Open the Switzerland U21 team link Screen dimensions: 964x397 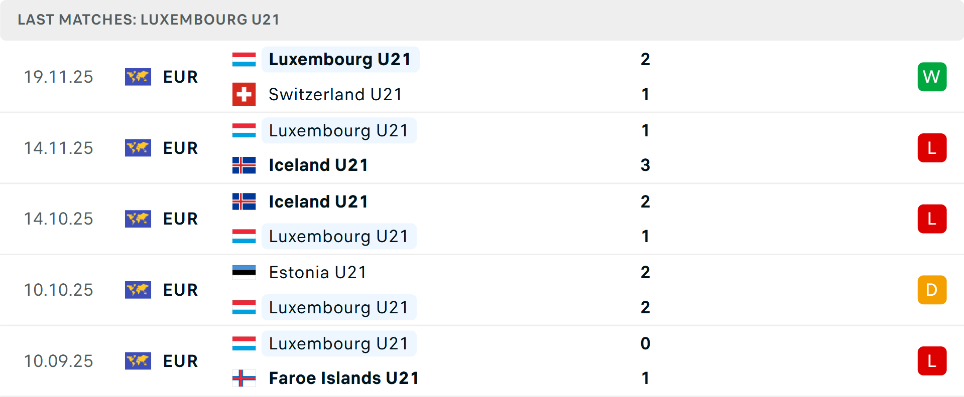pos(335,94)
